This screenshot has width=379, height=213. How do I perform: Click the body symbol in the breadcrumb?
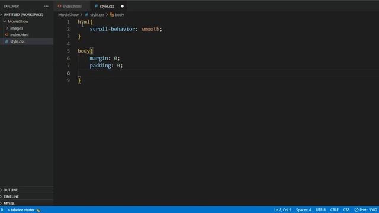119,15
